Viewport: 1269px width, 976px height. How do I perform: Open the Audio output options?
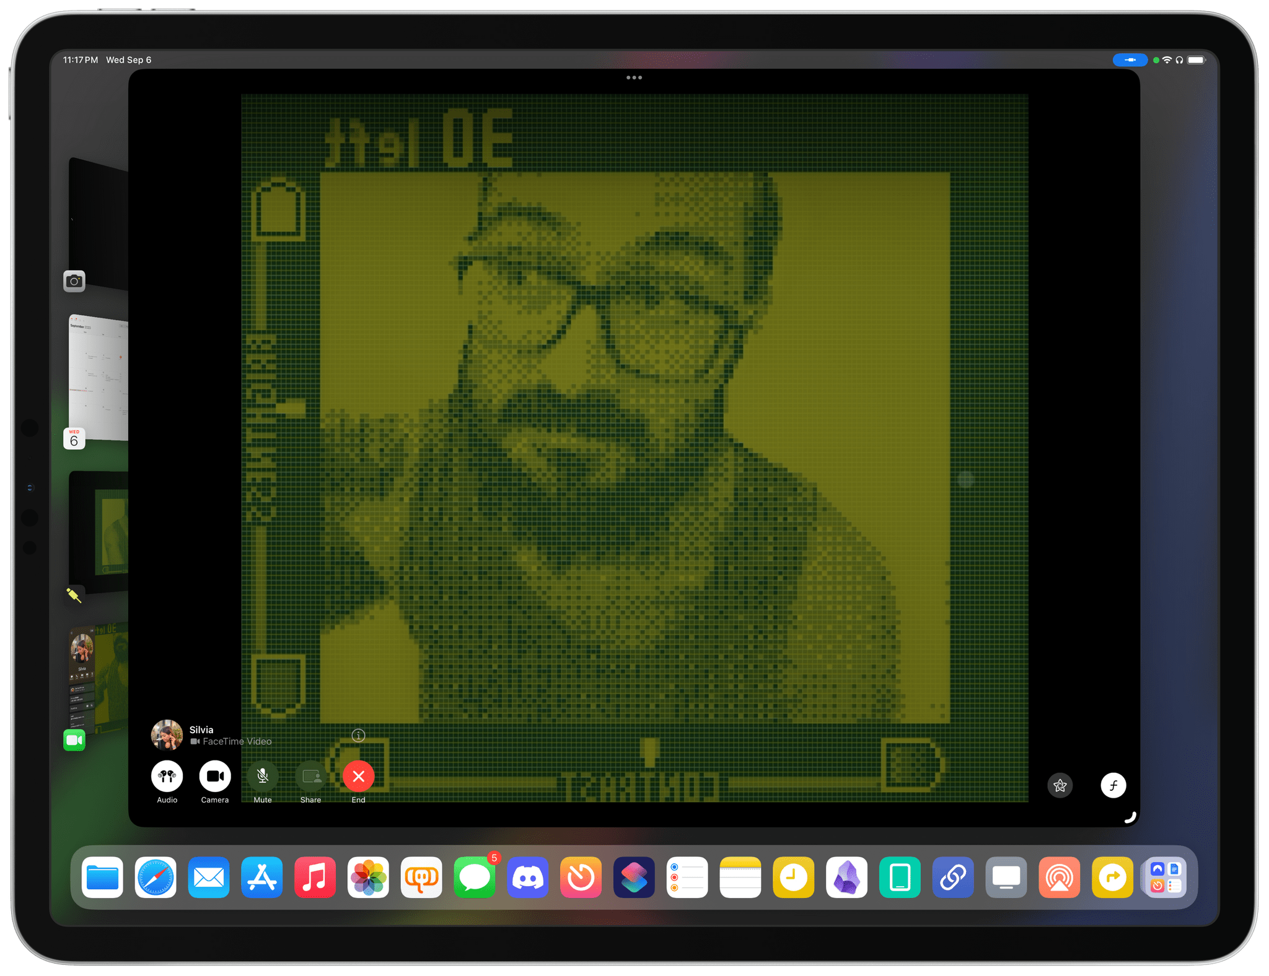(167, 777)
